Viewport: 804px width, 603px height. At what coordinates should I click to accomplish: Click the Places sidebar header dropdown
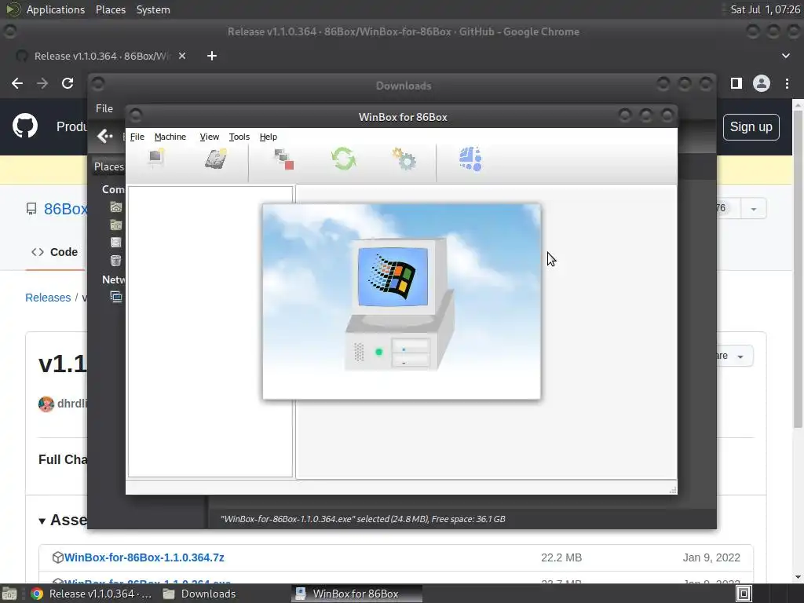[108, 166]
